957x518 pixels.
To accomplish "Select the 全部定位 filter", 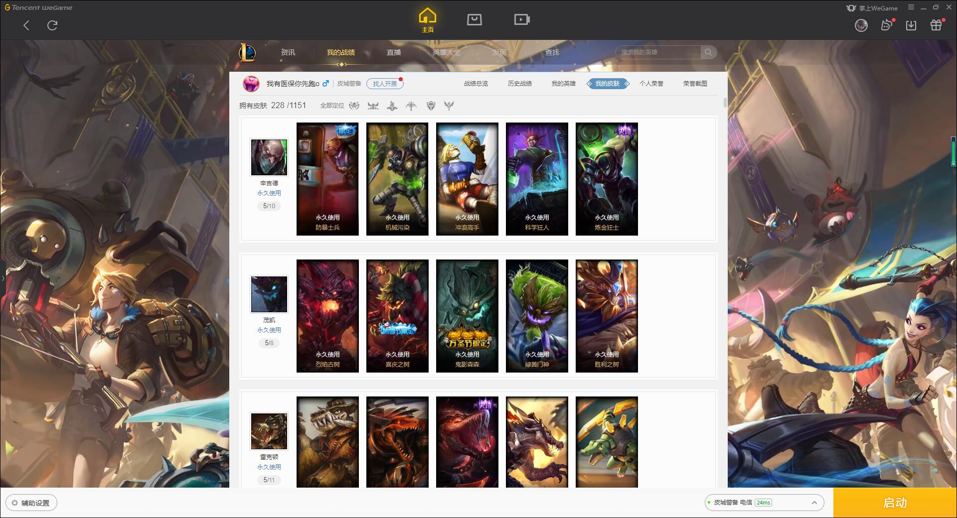I will 332,106.
